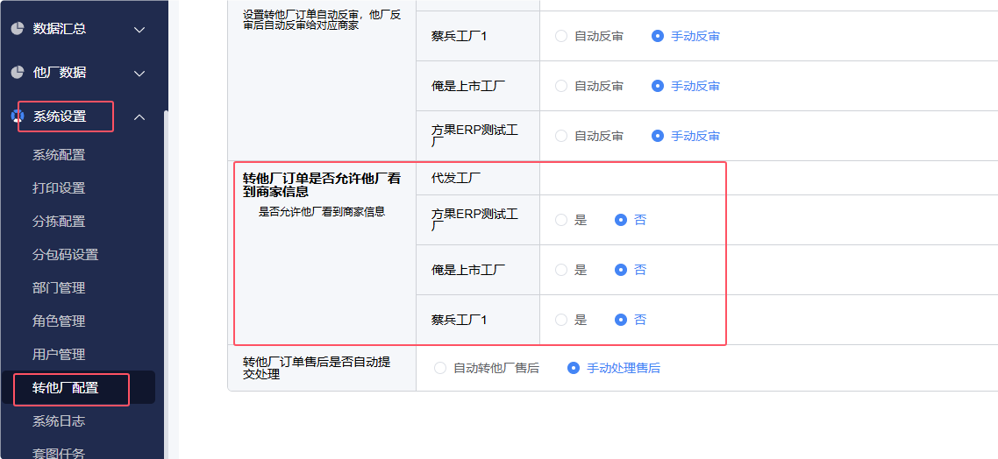The width and height of the screenshot is (998, 459).
Task: Click the 转他厂订单售后是否自动提交处理 label
Action: tap(317, 368)
